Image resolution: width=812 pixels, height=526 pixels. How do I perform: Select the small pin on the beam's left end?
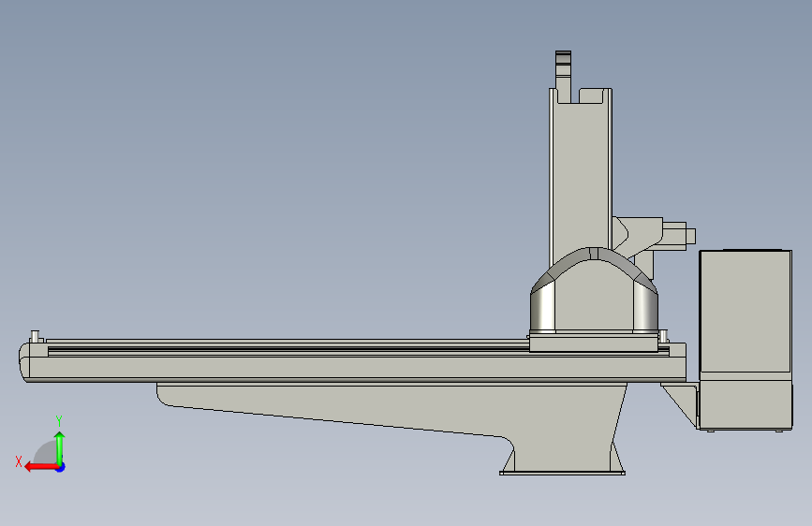pyautogui.click(x=36, y=336)
